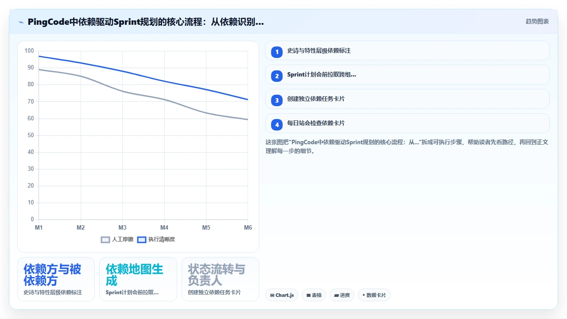The height and width of the screenshot is (319, 567).
Task: Open the 依赖方与被依赖方 card
Action: tap(56, 279)
